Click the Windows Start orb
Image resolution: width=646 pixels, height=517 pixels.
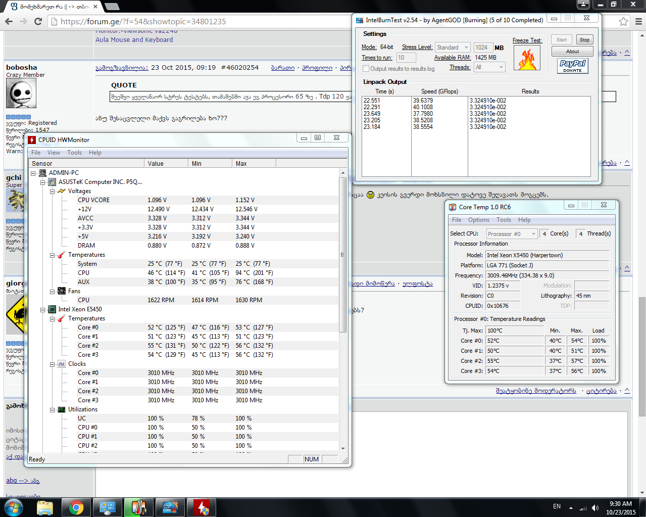(14, 507)
